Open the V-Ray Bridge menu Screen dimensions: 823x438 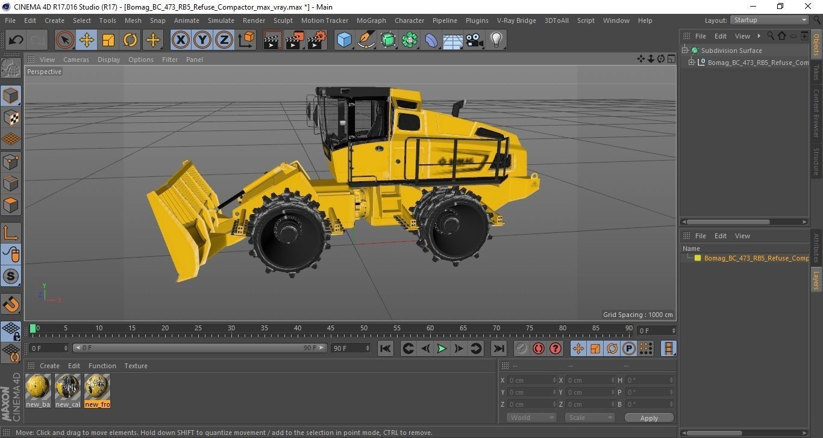516,20
